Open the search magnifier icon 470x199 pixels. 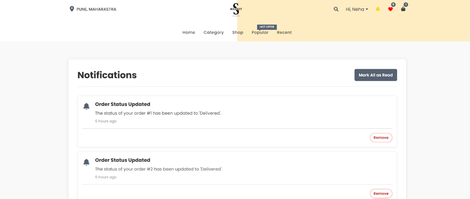336,9
